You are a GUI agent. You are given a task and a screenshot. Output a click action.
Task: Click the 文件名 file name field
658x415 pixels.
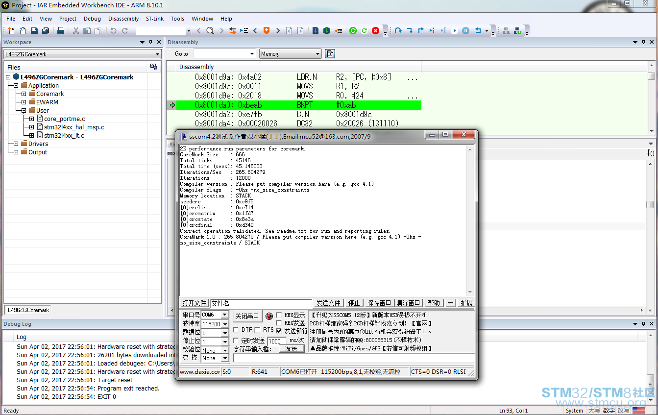261,303
